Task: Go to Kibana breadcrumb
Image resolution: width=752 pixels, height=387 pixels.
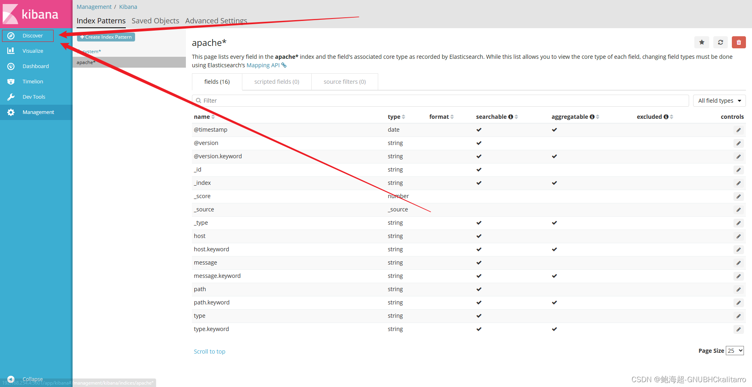Action: (128, 7)
